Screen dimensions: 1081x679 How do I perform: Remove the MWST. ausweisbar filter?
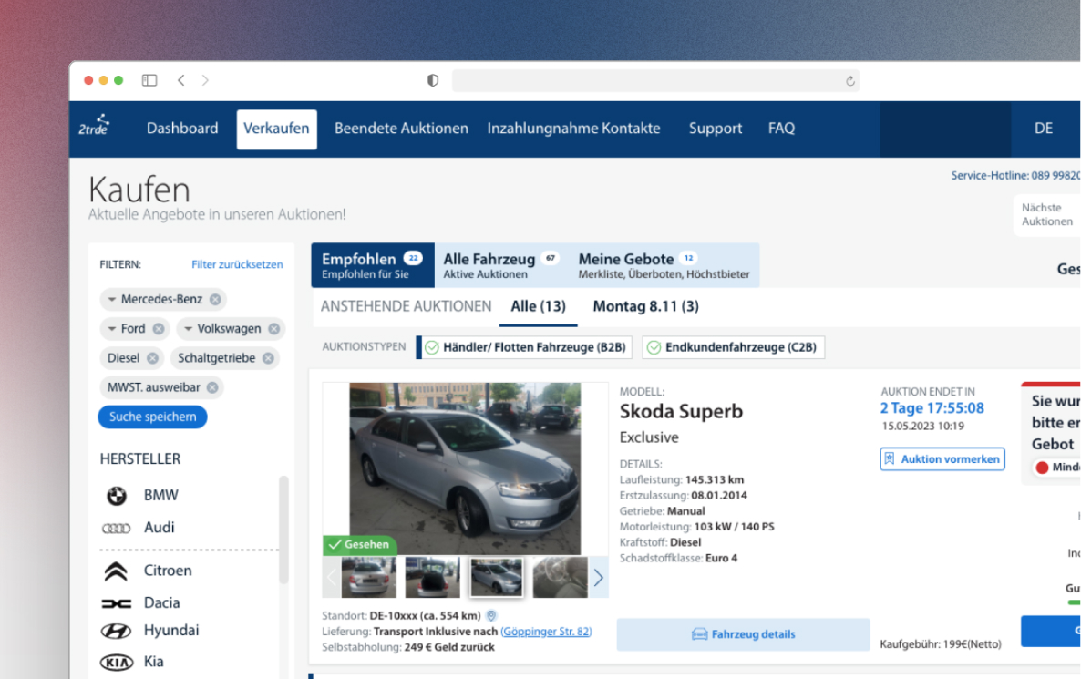click(x=212, y=387)
